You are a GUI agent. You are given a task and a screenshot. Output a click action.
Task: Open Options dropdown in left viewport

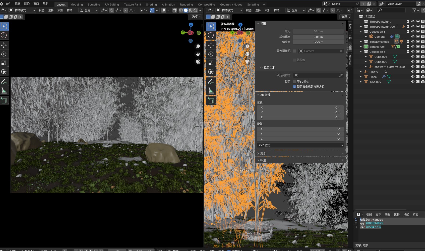(196, 17)
